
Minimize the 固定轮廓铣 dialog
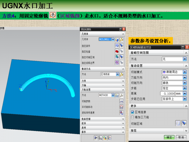click(121, 29)
